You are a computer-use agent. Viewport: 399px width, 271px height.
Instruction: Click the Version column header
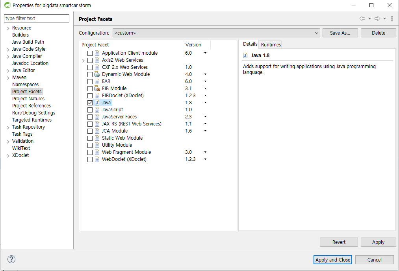click(197, 45)
